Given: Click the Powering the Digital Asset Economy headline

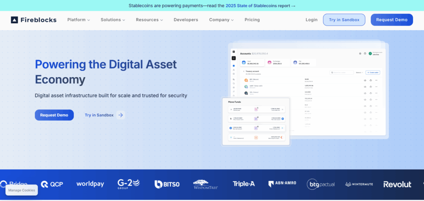Looking at the screenshot, I should click(x=106, y=72).
